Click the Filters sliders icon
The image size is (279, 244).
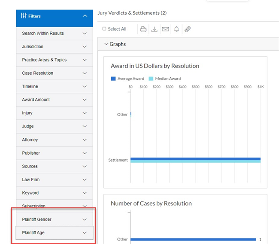[24, 15]
